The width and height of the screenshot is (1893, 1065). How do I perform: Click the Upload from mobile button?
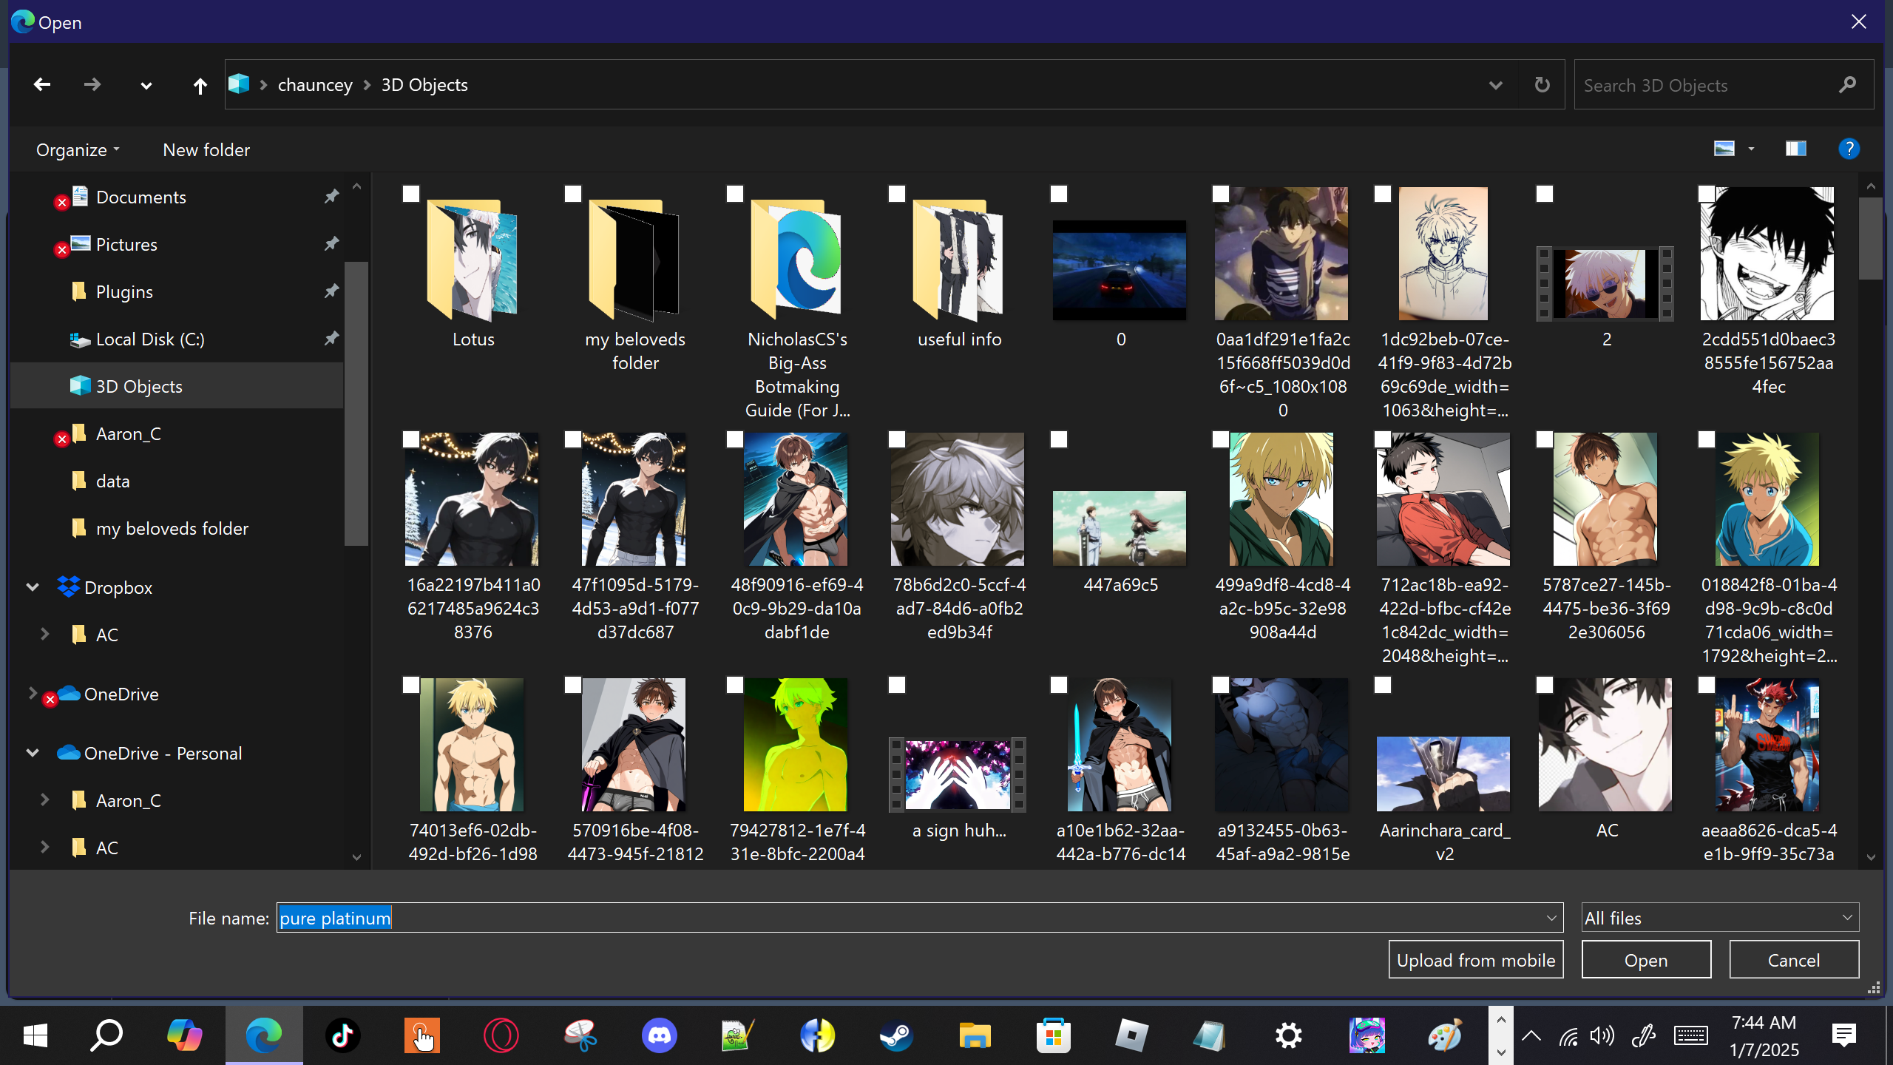pos(1475,960)
